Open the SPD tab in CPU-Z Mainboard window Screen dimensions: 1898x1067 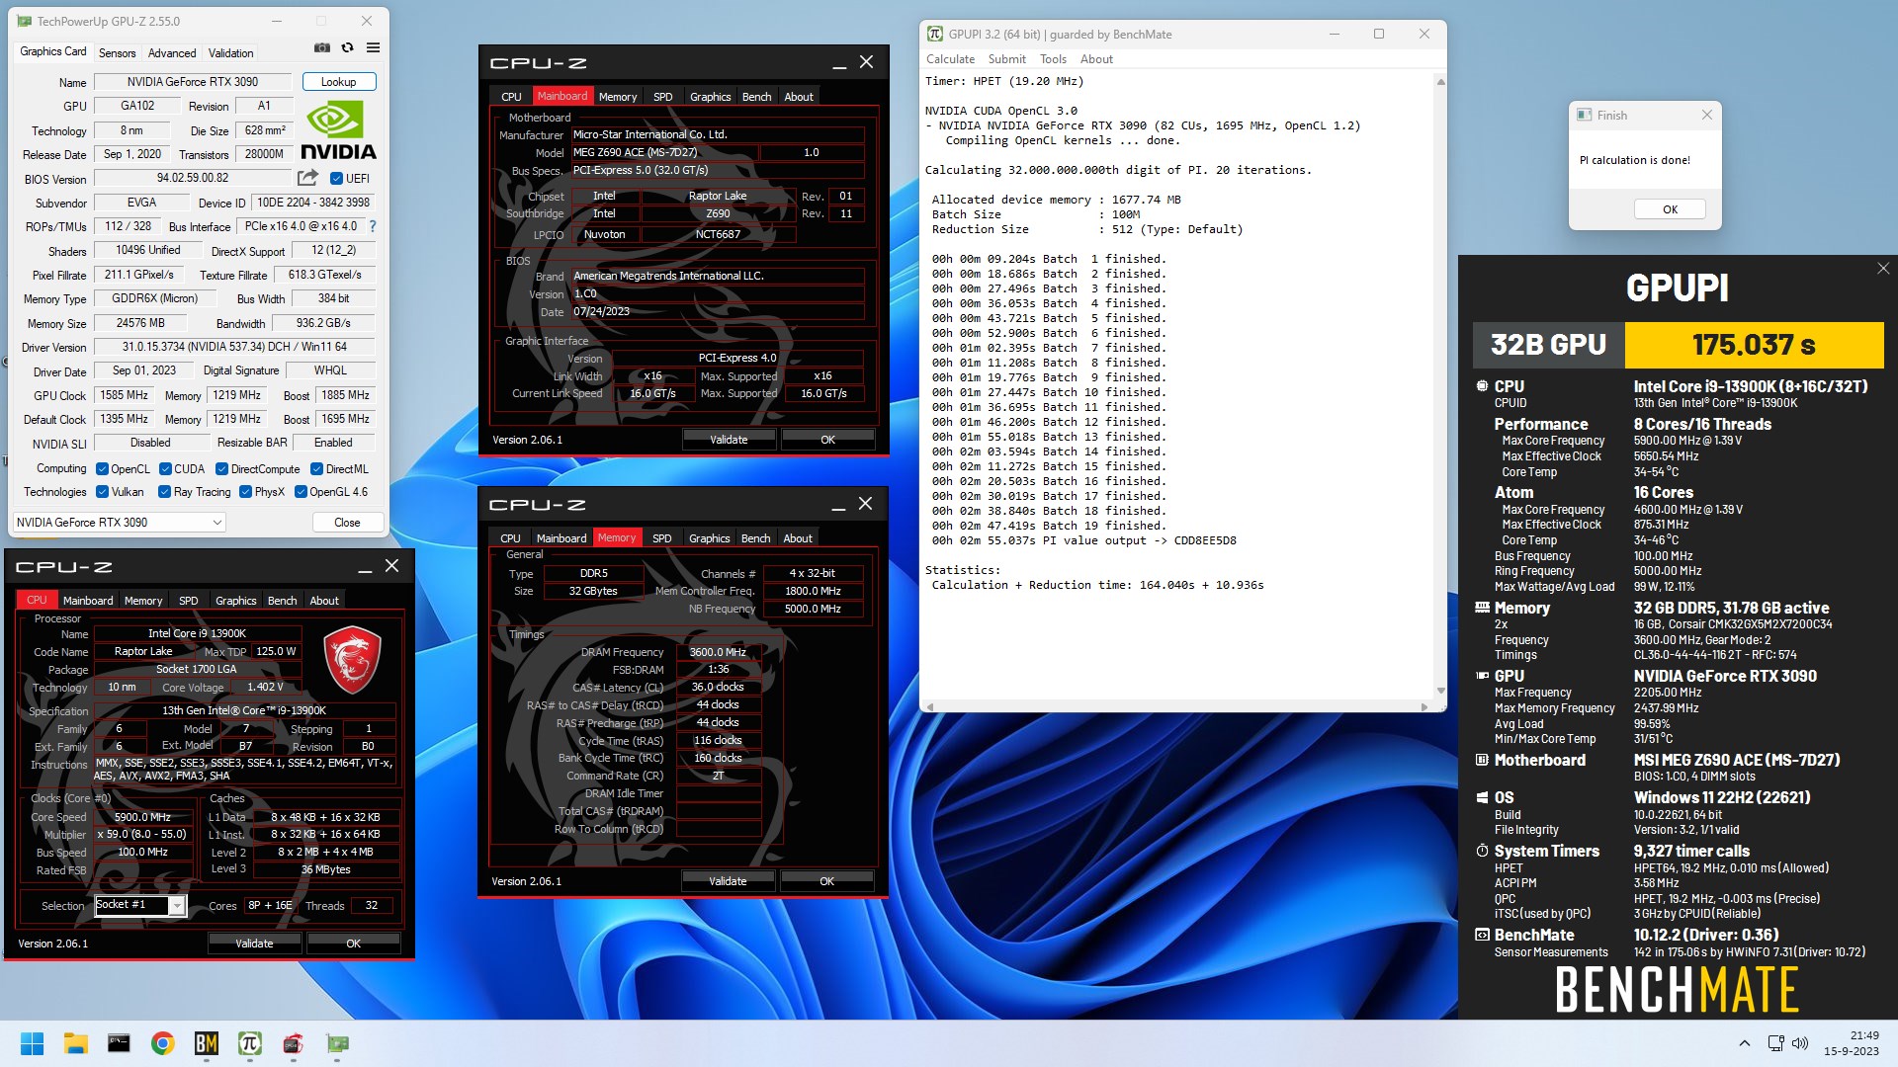[662, 97]
